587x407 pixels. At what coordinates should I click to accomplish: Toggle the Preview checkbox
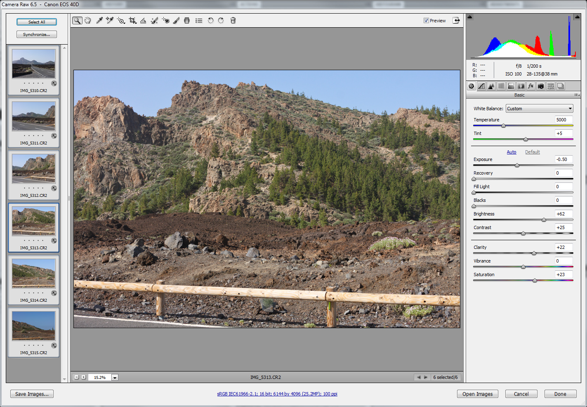pyautogui.click(x=426, y=21)
